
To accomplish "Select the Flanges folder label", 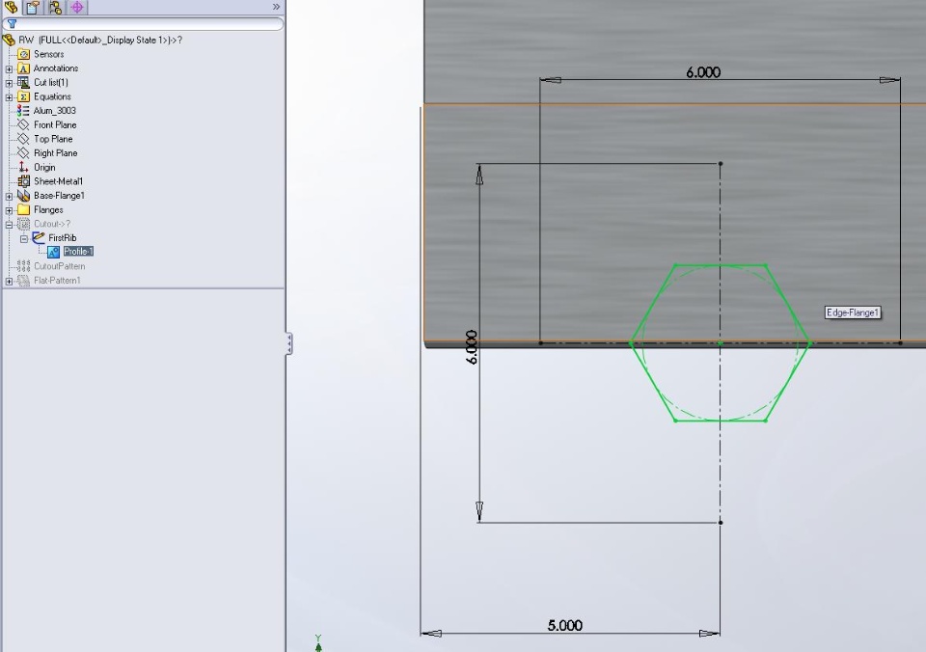I will (48, 210).
